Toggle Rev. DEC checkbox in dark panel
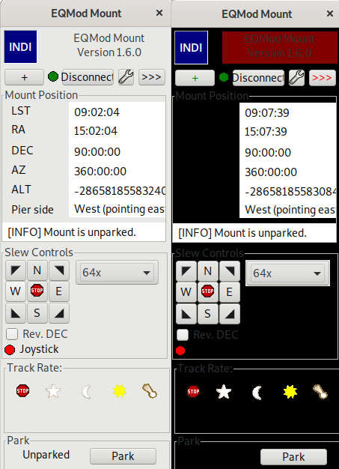This screenshot has width=339, height=469. pyautogui.click(x=183, y=335)
